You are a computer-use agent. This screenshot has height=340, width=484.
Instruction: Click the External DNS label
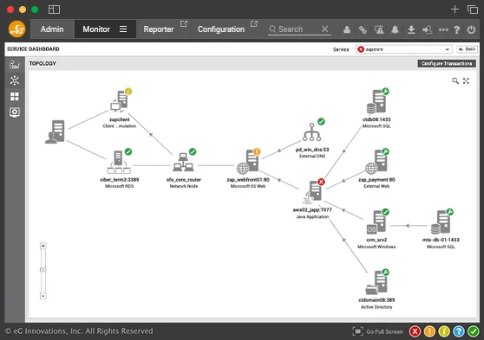[x=312, y=156]
